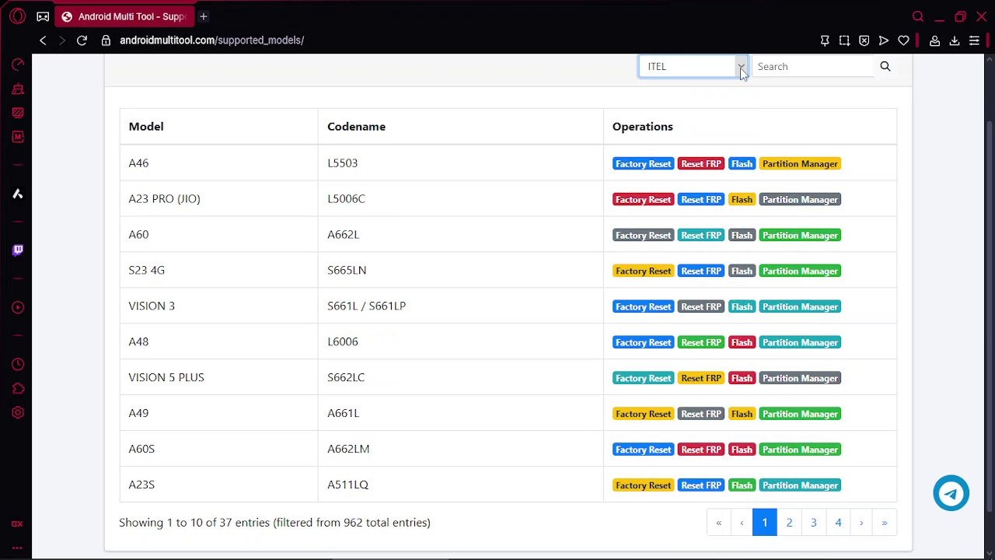The width and height of the screenshot is (995, 560).
Task: Select current page 1 in pagination
Action: [x=764, y=523]
